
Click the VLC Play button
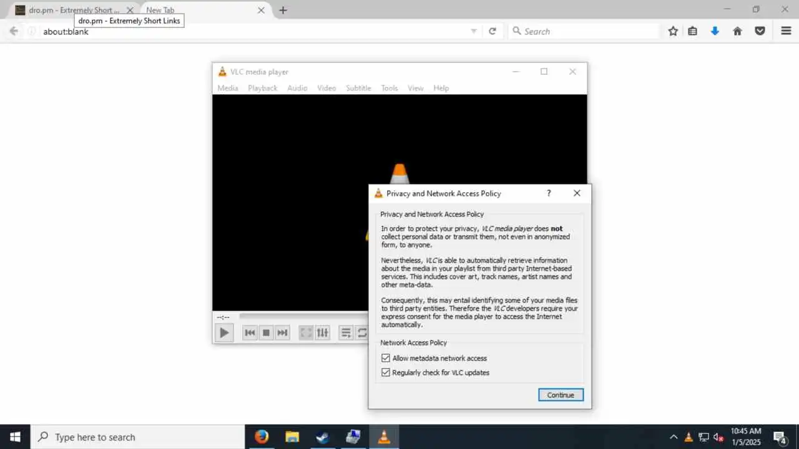coord(224,333)
